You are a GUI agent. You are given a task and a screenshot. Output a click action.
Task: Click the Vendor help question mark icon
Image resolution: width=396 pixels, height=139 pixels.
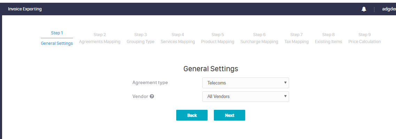[152, 97]
